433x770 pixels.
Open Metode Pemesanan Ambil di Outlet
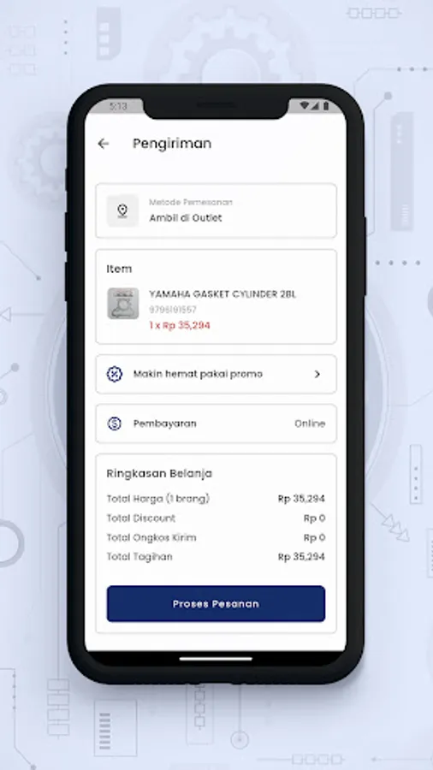[x=216, y=210]
